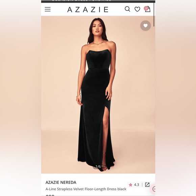Open the wishlist heart in header

137,9
